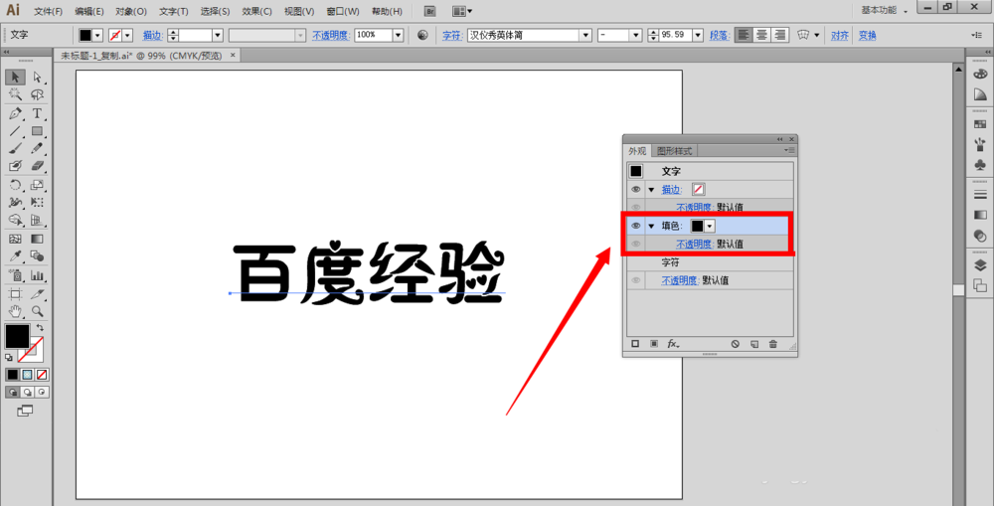Clear appearance using the no-symbol icon
This screenshot has width=994, height=506.
click(x=735, y=344)
